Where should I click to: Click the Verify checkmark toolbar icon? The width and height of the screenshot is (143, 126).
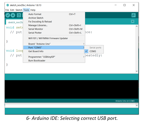[x=8, y=15]
